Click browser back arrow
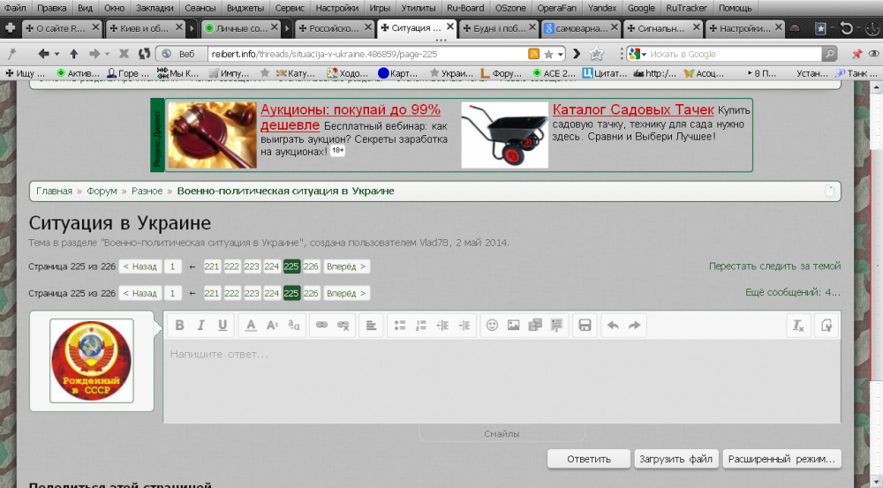883x488 pixels. click(43, 54)
